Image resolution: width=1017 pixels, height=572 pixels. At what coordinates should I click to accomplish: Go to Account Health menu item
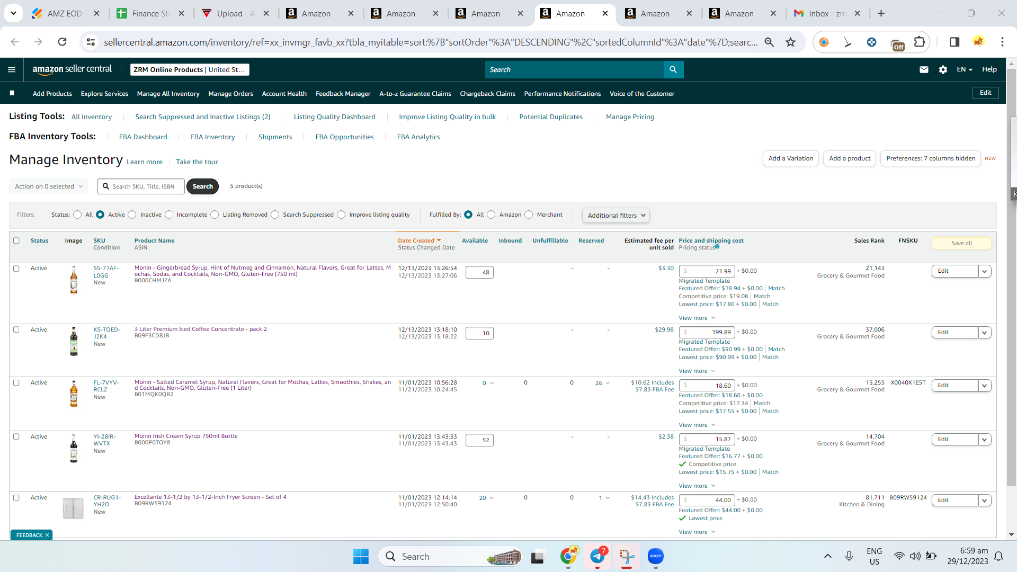(x=284, y=94)
